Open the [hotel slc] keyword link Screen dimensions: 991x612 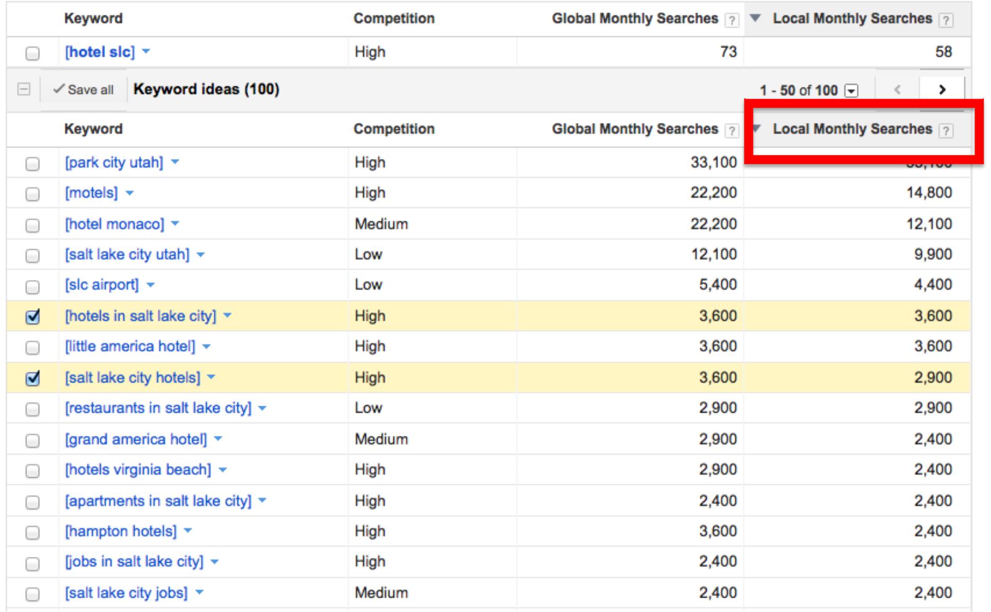tap(100, 52)
